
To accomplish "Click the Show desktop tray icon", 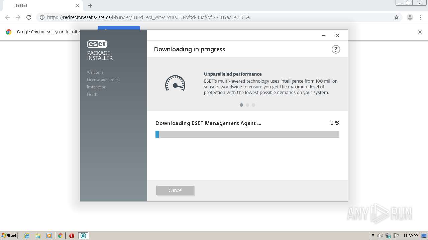I will 424,236.
